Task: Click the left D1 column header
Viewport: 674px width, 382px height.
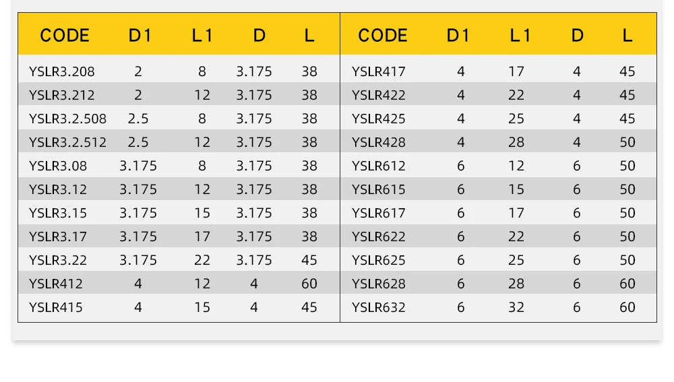Action: (140, 35)
